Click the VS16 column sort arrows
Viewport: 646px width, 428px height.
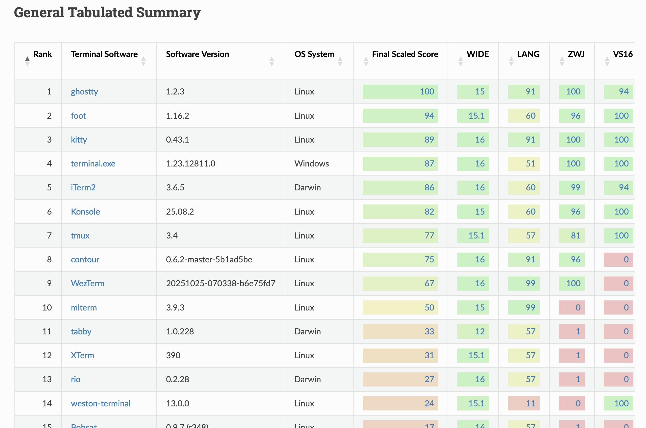coord(607,61)
